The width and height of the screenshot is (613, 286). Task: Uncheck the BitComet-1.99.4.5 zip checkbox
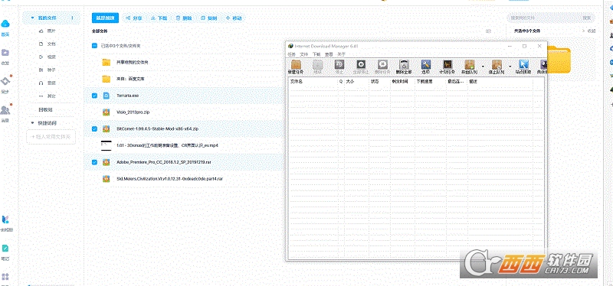click(94, 128)
